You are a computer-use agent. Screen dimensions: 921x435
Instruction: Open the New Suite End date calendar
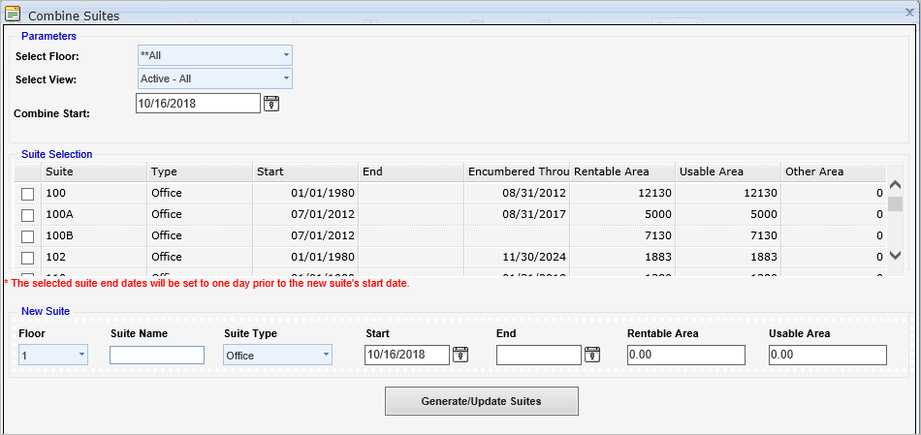pos(592,354)
